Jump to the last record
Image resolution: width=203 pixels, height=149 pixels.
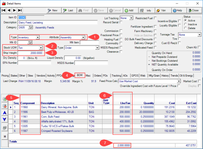pos(19,10)
